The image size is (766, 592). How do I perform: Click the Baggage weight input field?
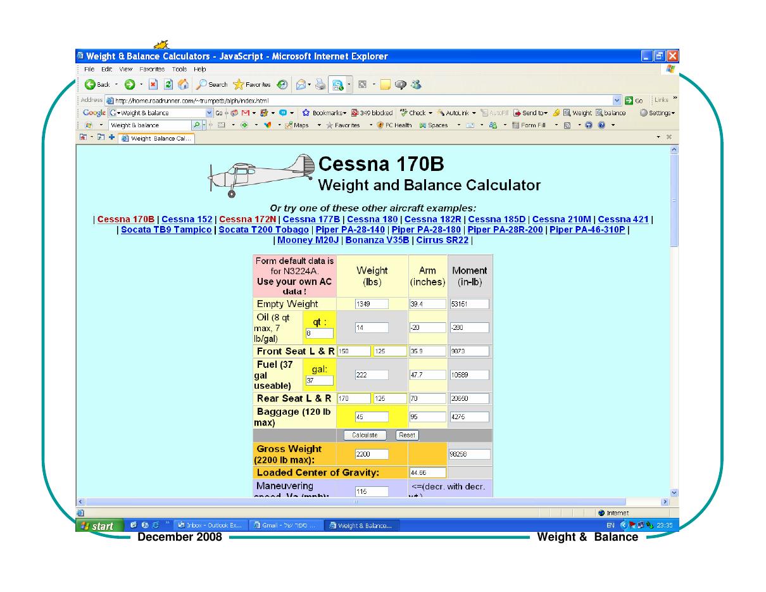click(372, 417)
